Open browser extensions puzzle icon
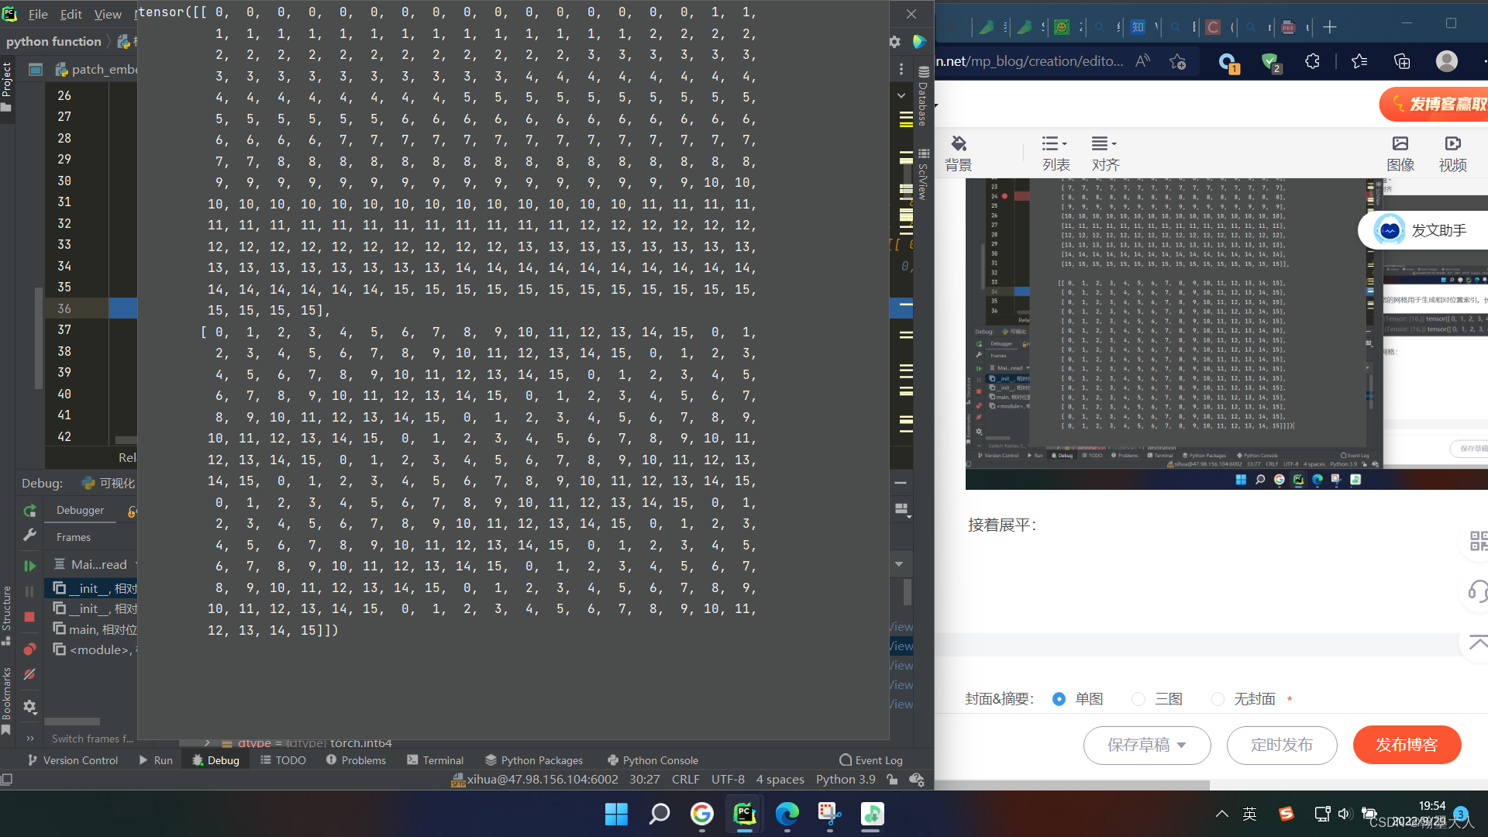This screenshot has height=837, width=1488. [1312, 61]
